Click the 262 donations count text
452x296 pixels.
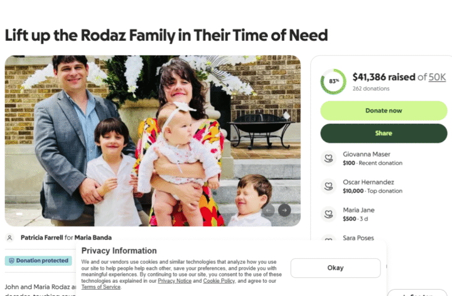(x=371, y=89)
